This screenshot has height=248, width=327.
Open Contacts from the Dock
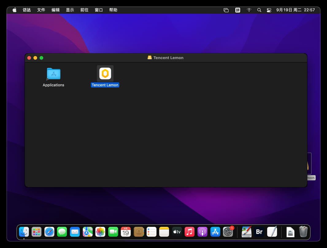(139, 232)
